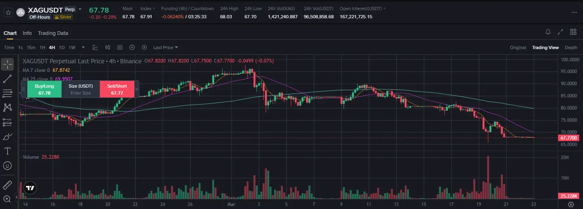Viewport: 583px width, 209px height.
Task: Click the TradingView logo on chart
Action: (29, 188)
